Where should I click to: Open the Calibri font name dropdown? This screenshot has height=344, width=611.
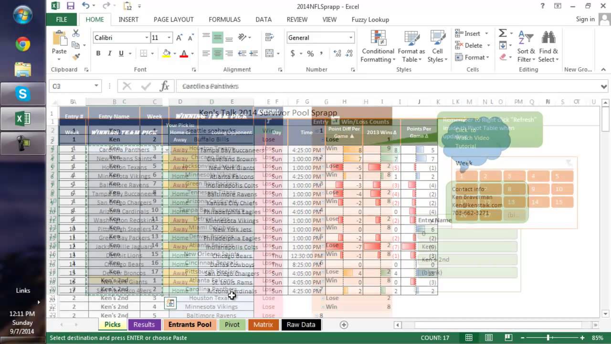coord(147,38)
